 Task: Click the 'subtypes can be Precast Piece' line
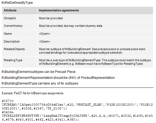point(38,72)
